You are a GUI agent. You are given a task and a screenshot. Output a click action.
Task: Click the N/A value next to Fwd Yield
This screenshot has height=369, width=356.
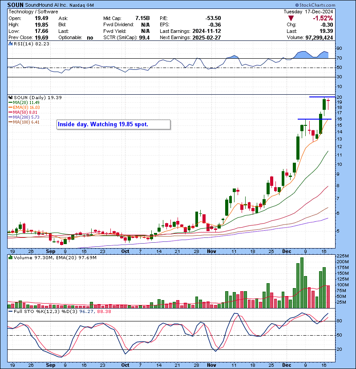pos(146,31)
